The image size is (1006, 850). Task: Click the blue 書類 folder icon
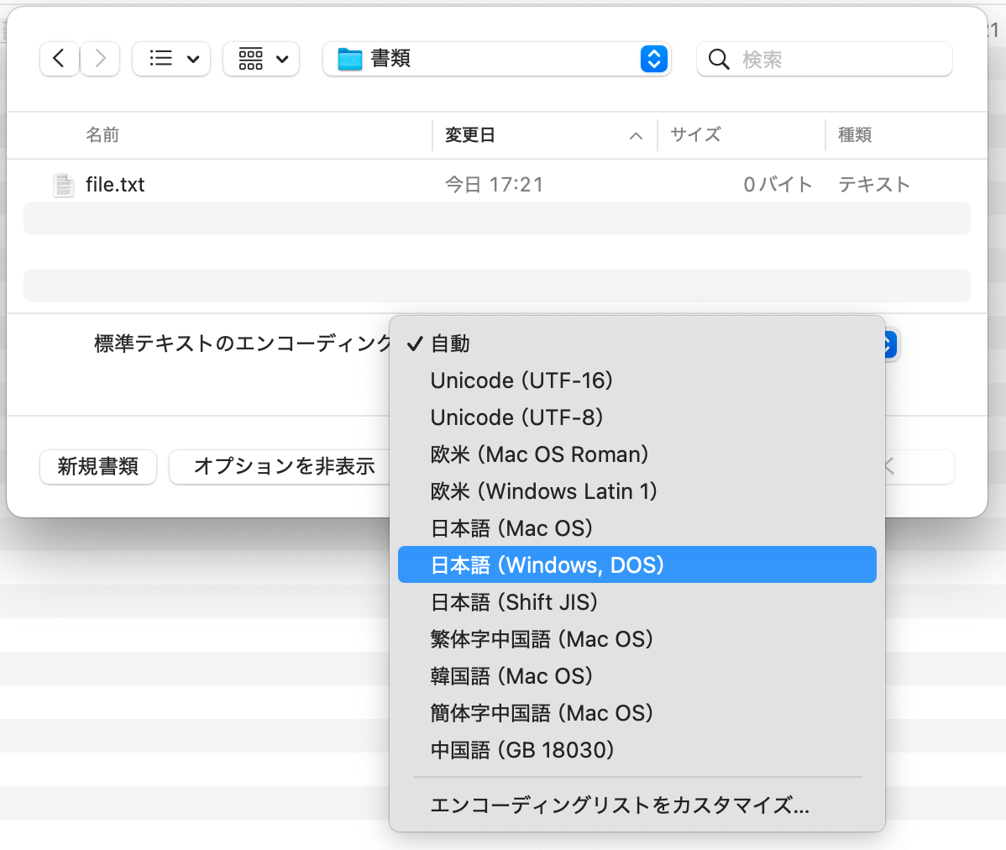pyautogui.click(x=349, y=59)
